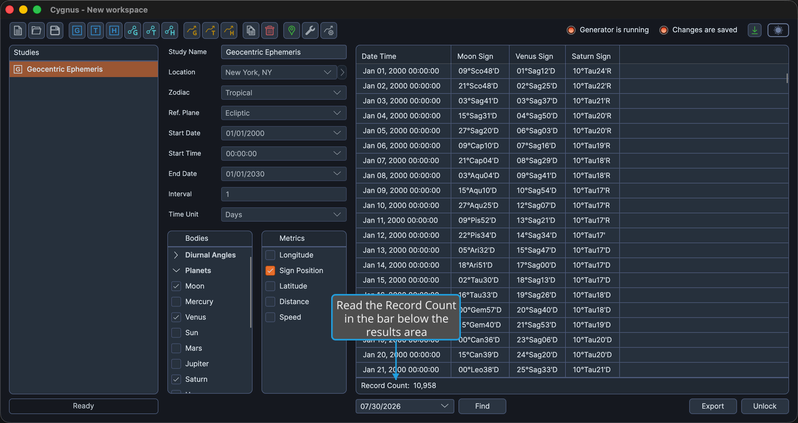
Task: Edit the Study Name field
Action: pyautogui.click(x=284, y=52)
